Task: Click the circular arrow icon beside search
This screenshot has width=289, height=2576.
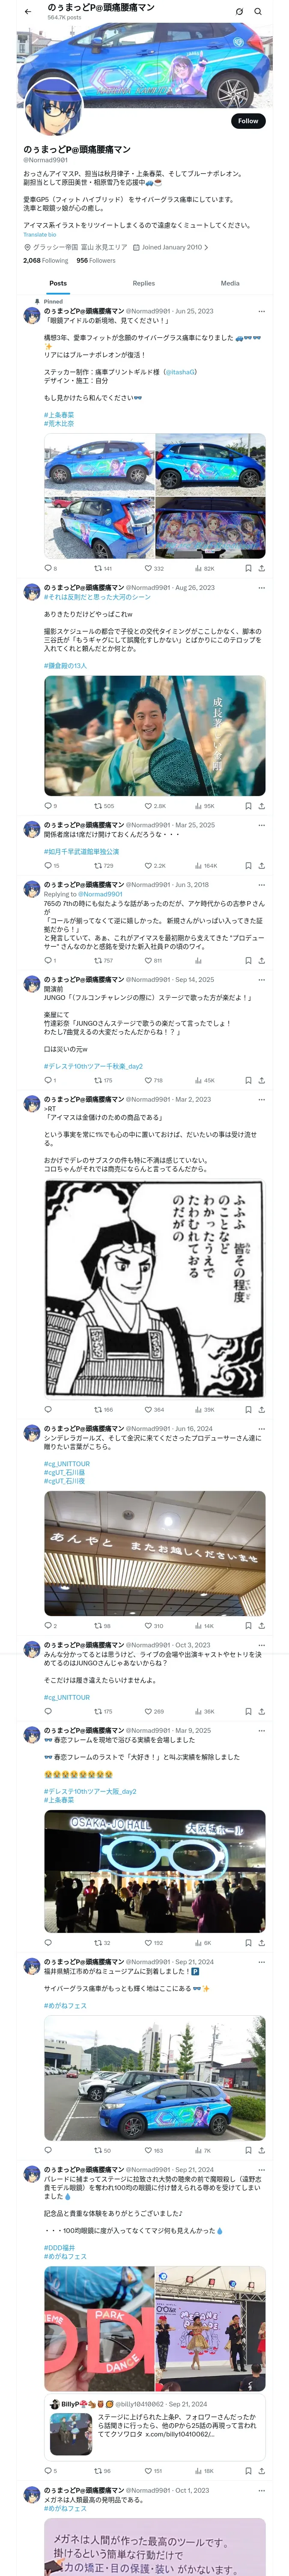Action: click(x=239, y=11)
